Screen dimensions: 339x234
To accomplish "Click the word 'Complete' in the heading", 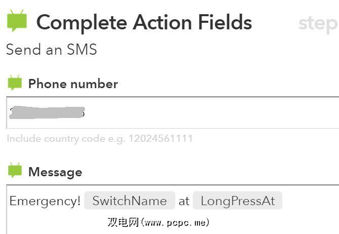I will (81, 22).
